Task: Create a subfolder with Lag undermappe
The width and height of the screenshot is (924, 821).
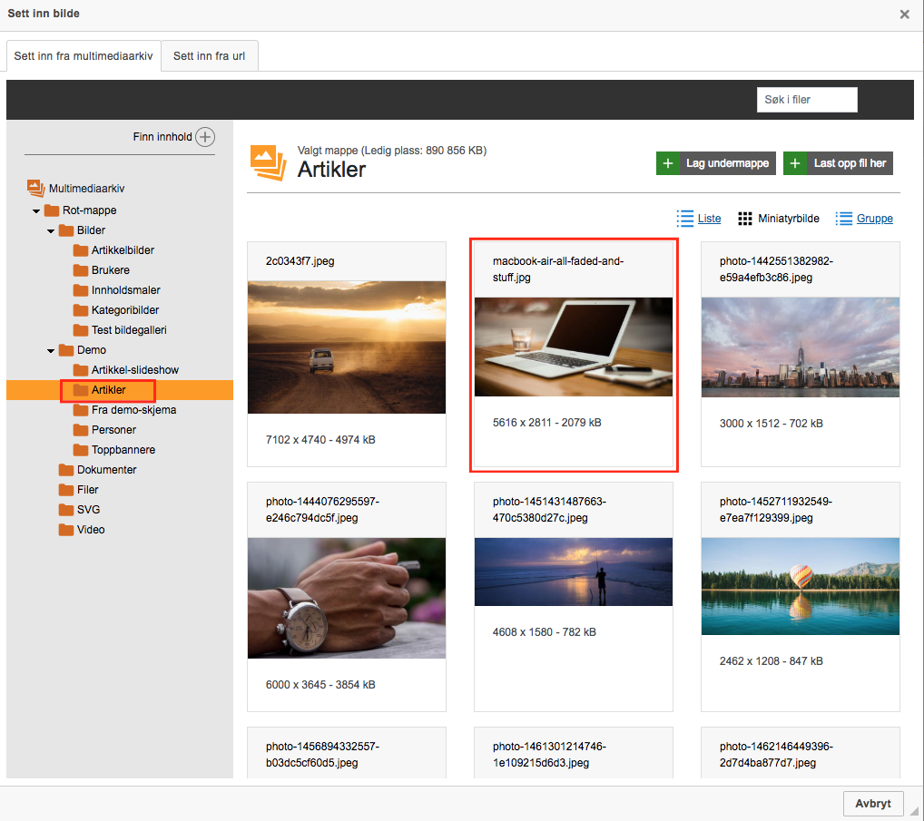Action: (716, 163)
